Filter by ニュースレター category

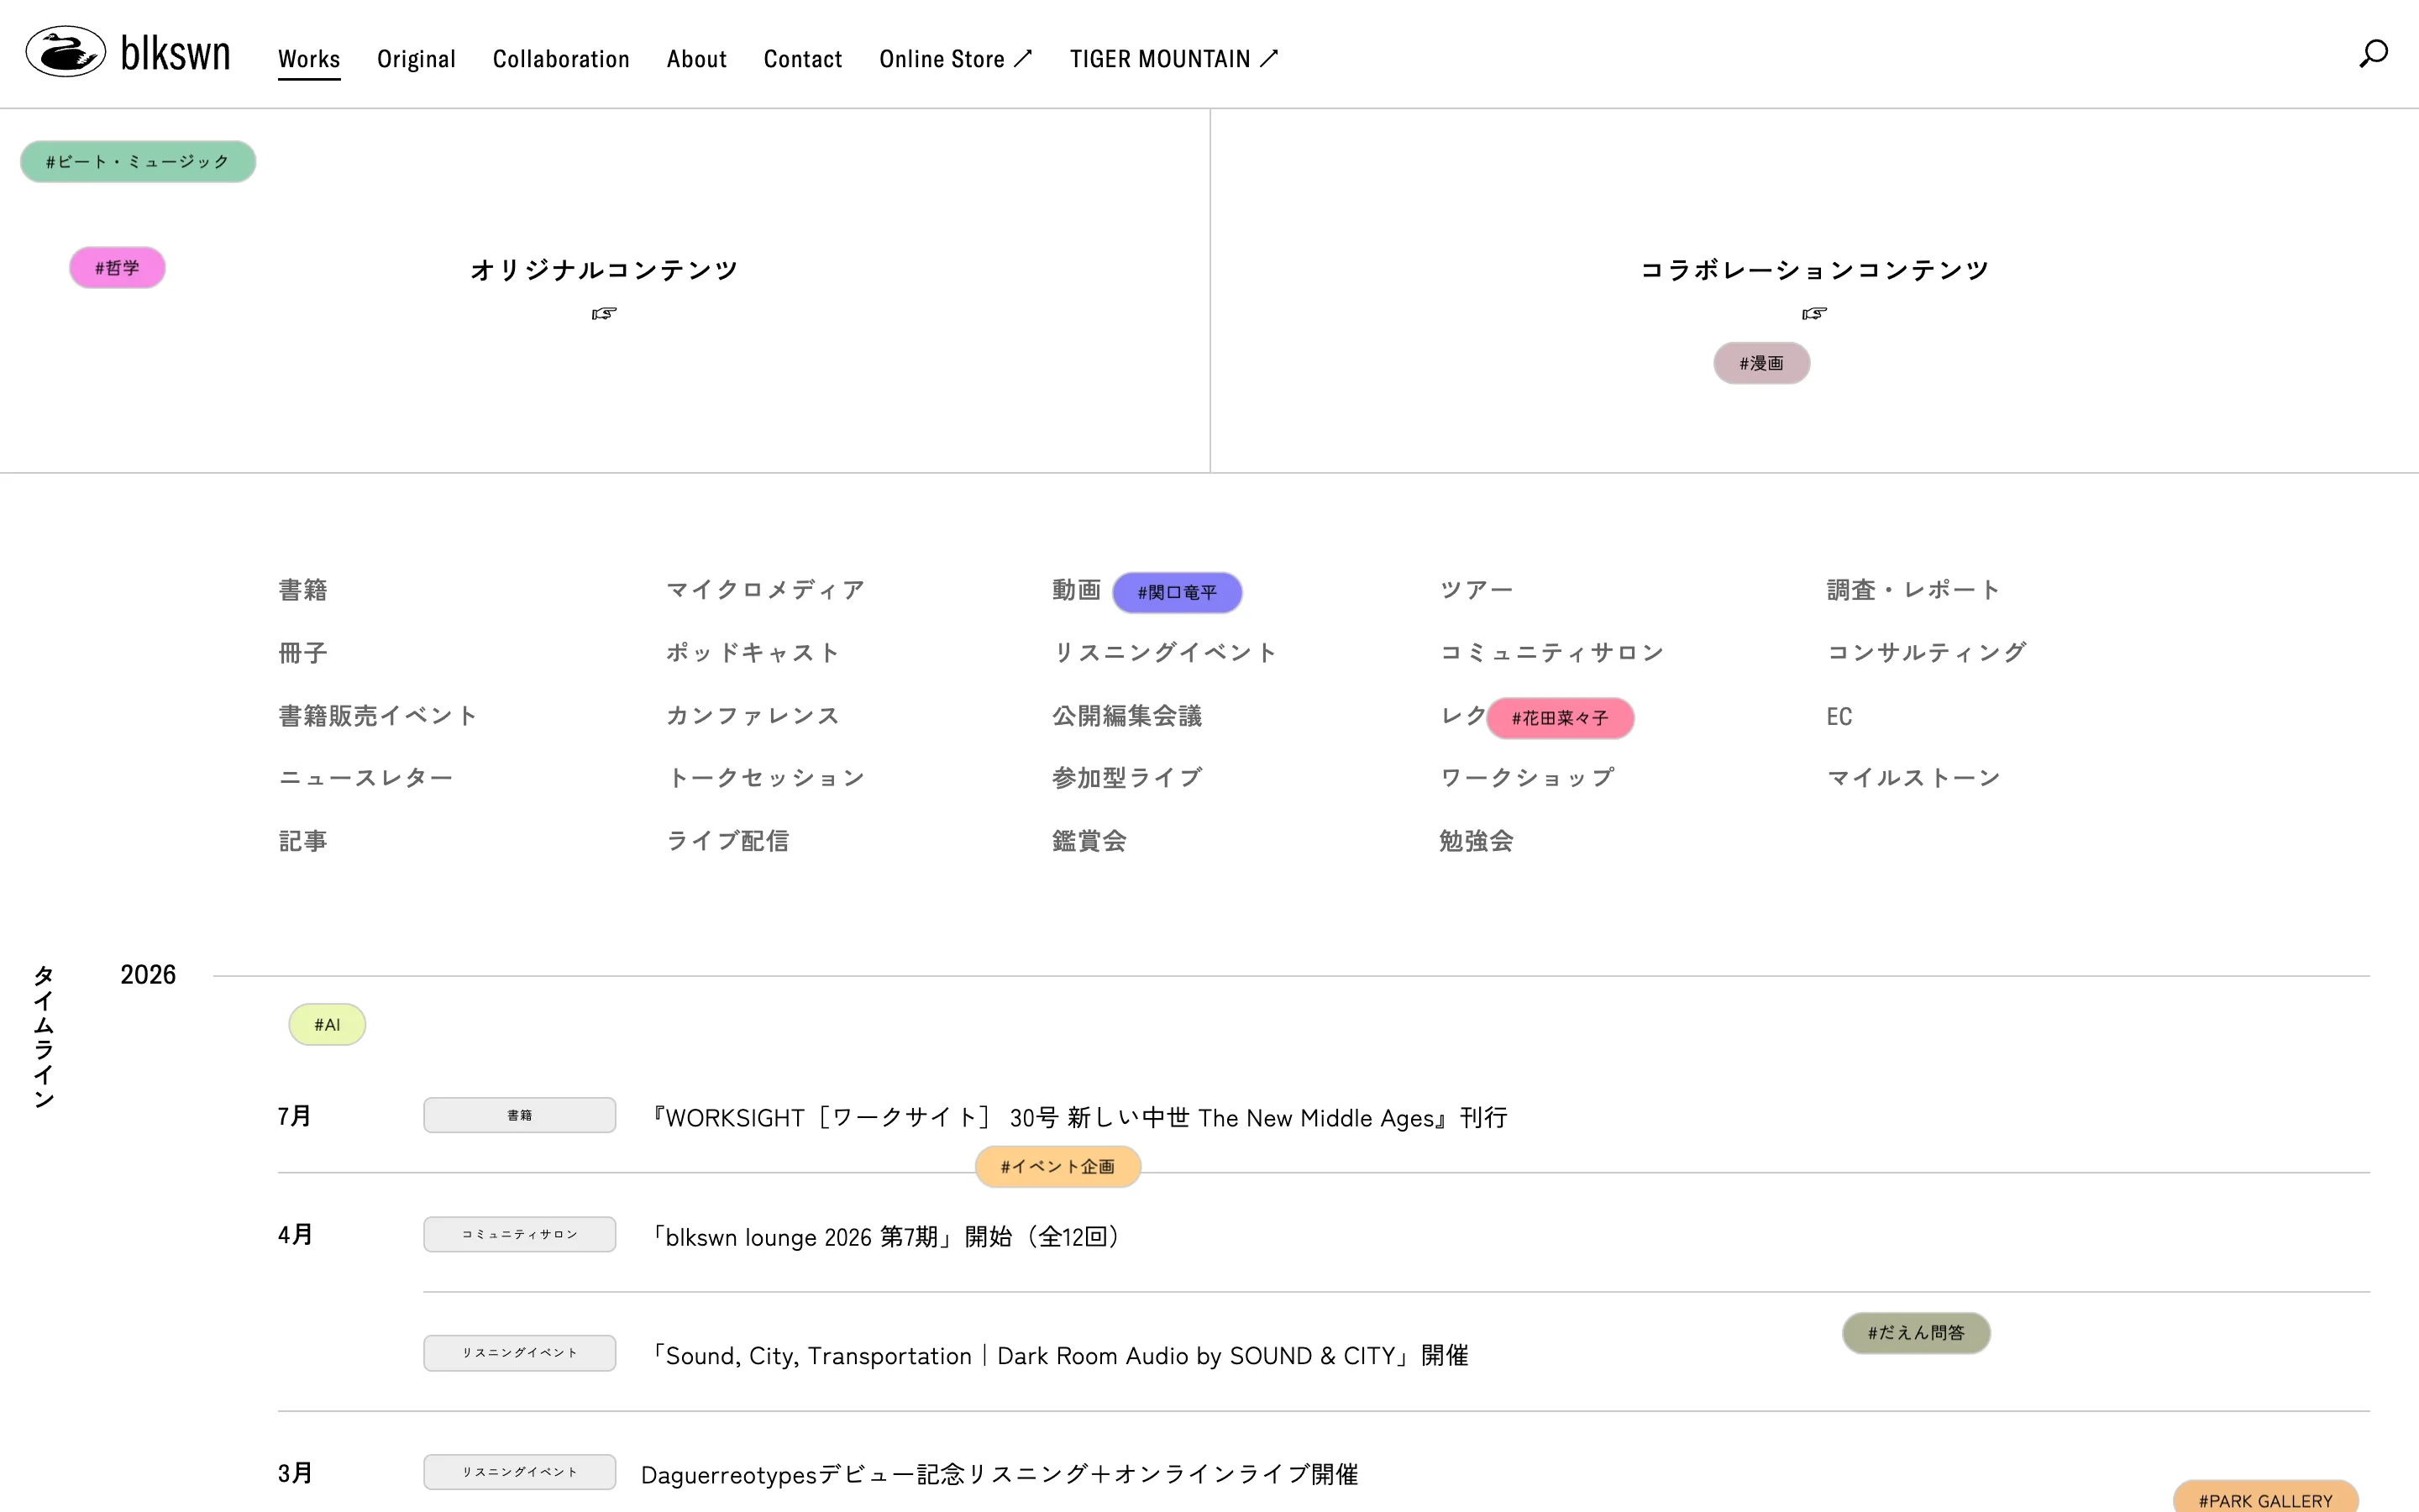coord(366,778)
